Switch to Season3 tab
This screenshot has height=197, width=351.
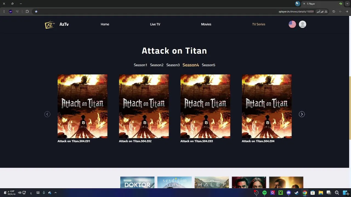click(x=173, y=65)
